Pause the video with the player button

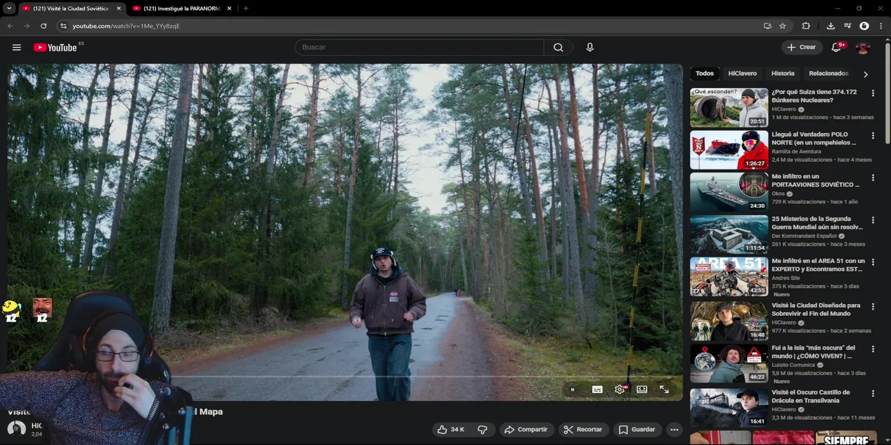point(572,389)
